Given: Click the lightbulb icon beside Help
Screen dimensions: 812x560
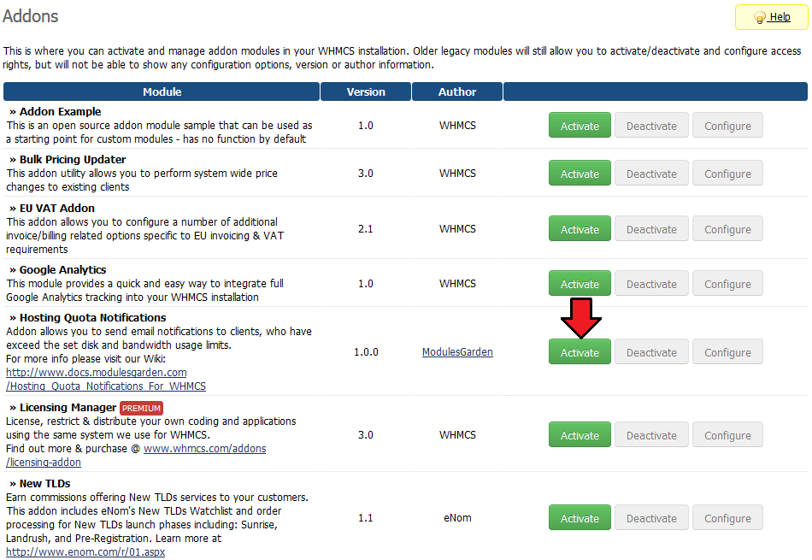Looking at the screenshot, I should [x=759, y=18].
